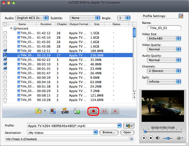The image size is (189, 146).
Task: Check the Title_04 checkbox
Action: (5, 95)
